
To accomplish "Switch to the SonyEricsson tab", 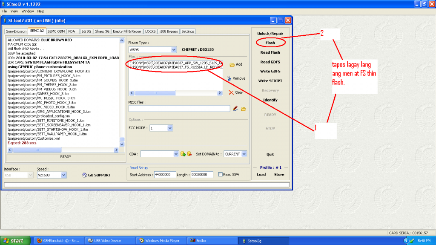I will click(x=16, y=32).
